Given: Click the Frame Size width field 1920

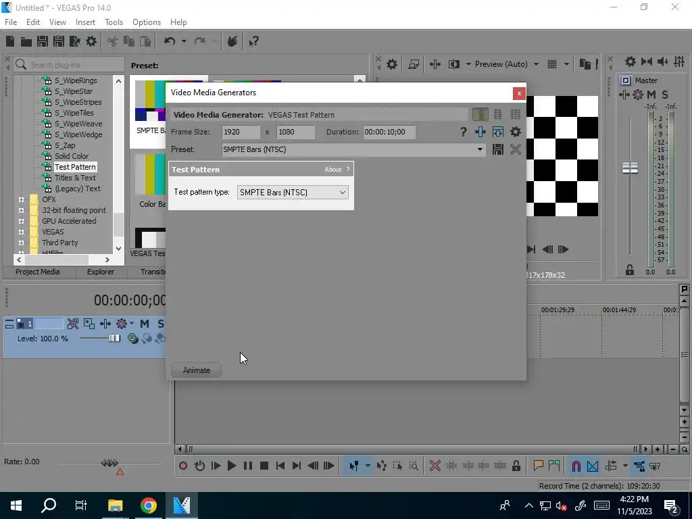Looking at the screenshot, I should (241, 132).
